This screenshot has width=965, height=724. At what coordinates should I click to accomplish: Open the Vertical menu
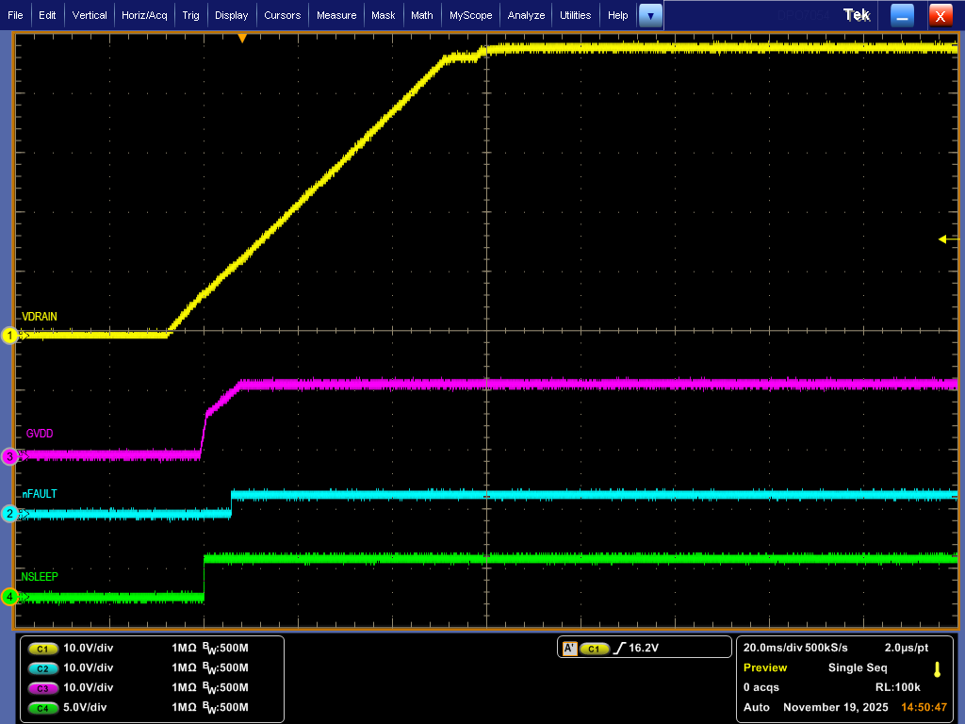pos(90,15)
